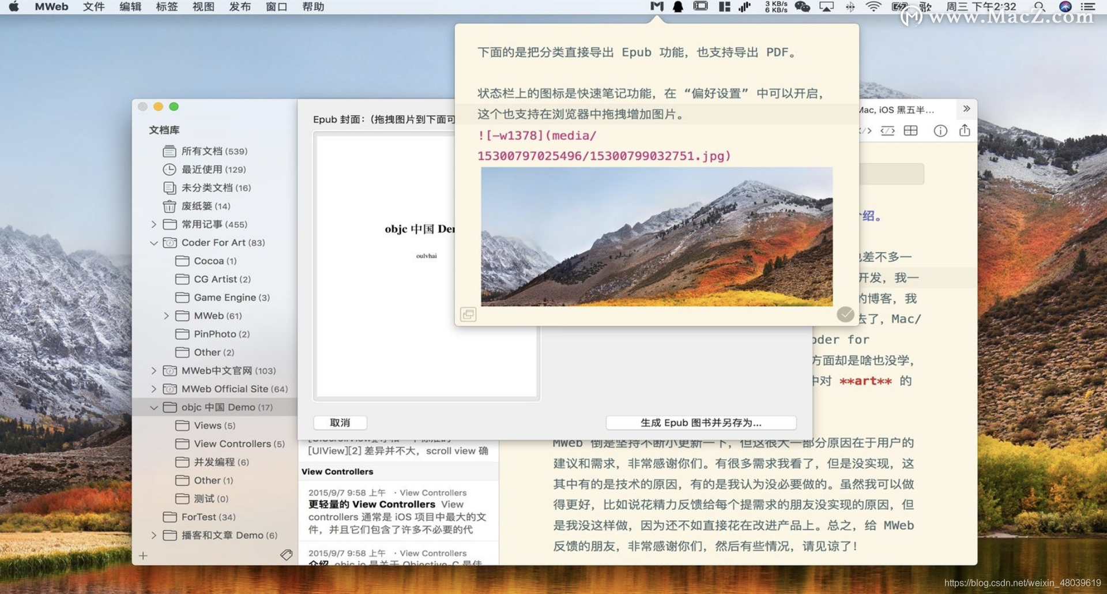Screen dimensions: 1107x594
Task: Select the Cocoa (1) folder
Action: [x=215, y=261]
